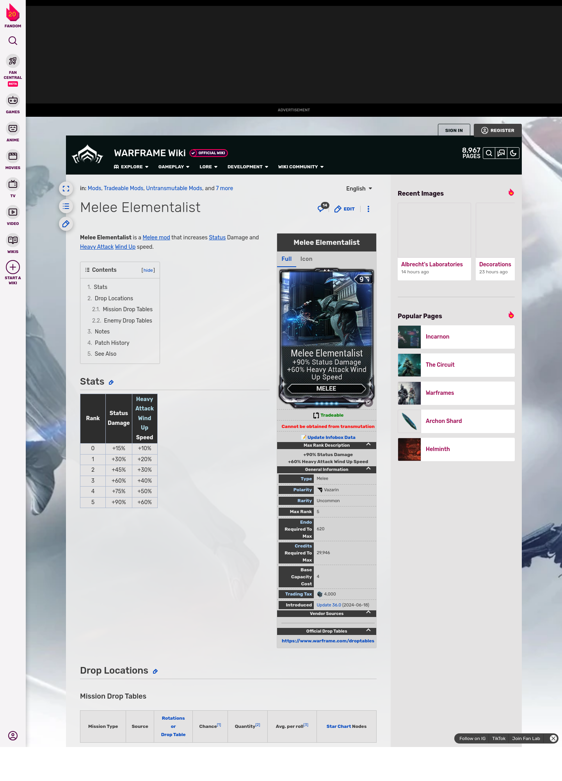Open the comments bubble showing 14
Image resolution: width=562 pixels, height=781 pixels.
point(323,208)
